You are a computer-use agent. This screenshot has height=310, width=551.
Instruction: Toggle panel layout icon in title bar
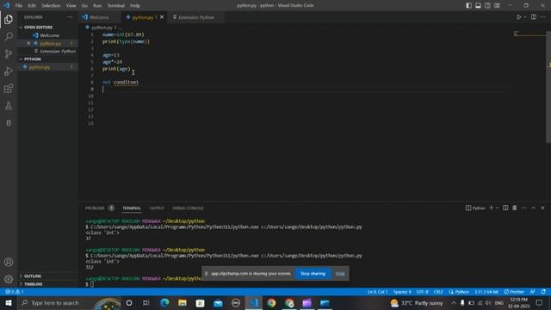(479, 6)
